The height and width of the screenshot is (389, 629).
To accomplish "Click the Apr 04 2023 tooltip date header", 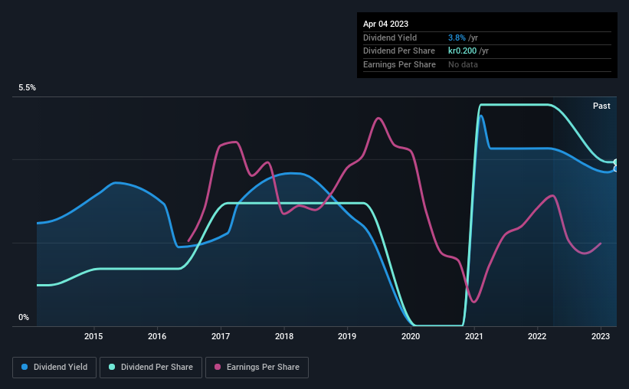I will tap(385, 24).
